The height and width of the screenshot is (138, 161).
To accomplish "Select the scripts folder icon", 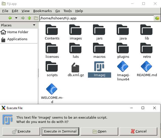I will tap(52, 66).
